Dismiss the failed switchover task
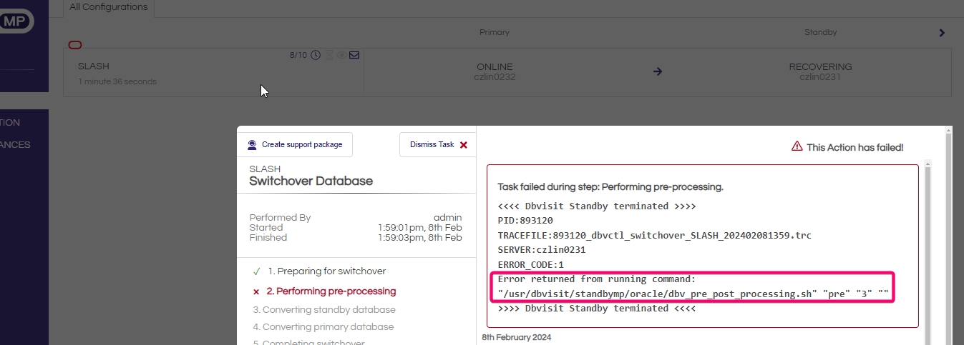The width and height of the screenshot is (964, 345). 438,144
